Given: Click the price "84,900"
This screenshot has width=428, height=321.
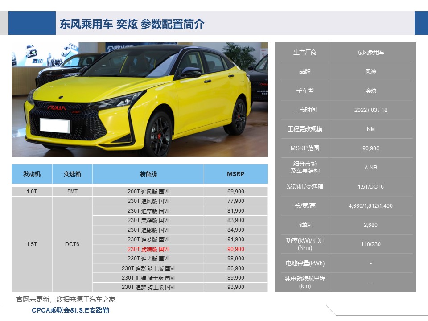Looking at the screenshot, I should [x=236, y=230].
